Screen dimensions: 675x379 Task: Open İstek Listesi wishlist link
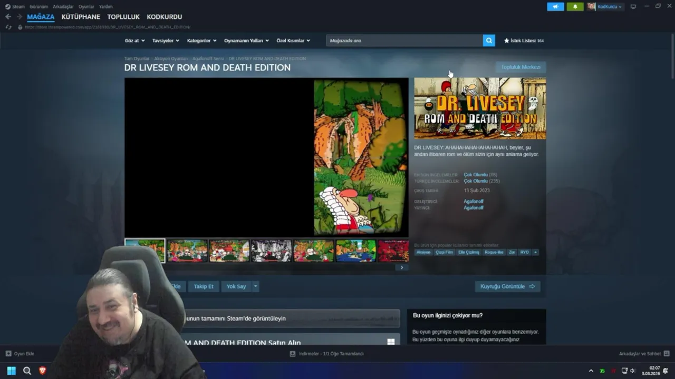[x=524, y=41]
